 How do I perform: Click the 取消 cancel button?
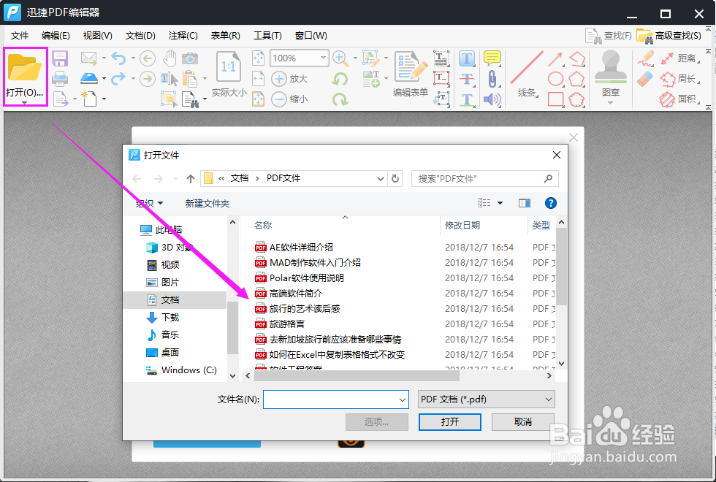click(523, 422)
